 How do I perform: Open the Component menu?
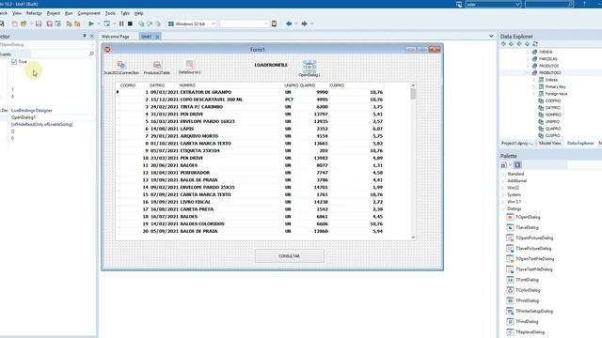tap(88, 13)
